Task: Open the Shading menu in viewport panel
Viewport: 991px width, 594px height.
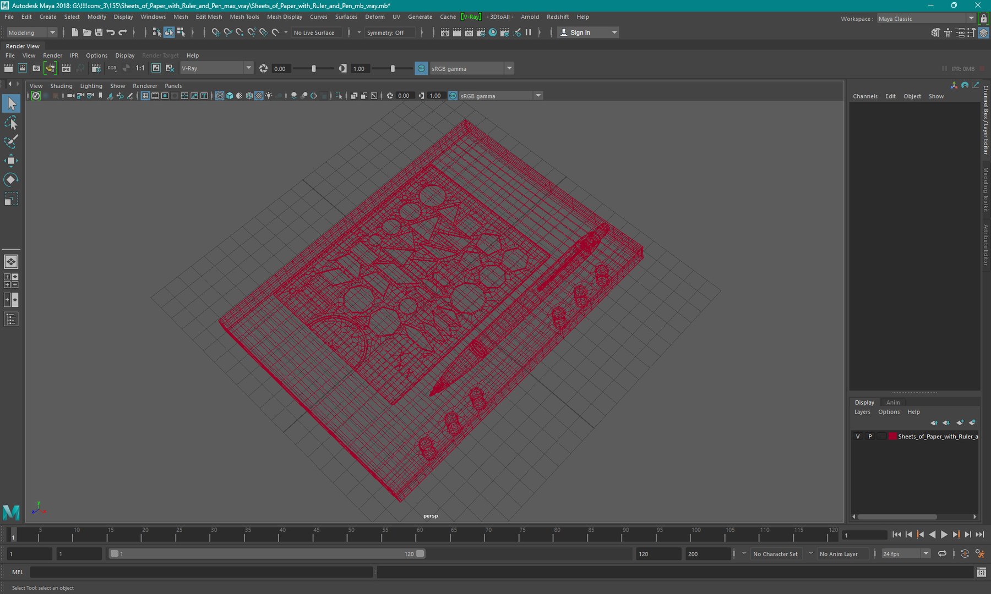Action: (x=61, y=86)
